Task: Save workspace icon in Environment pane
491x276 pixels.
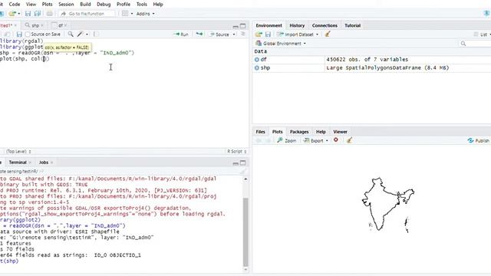Action: [268, 34]
